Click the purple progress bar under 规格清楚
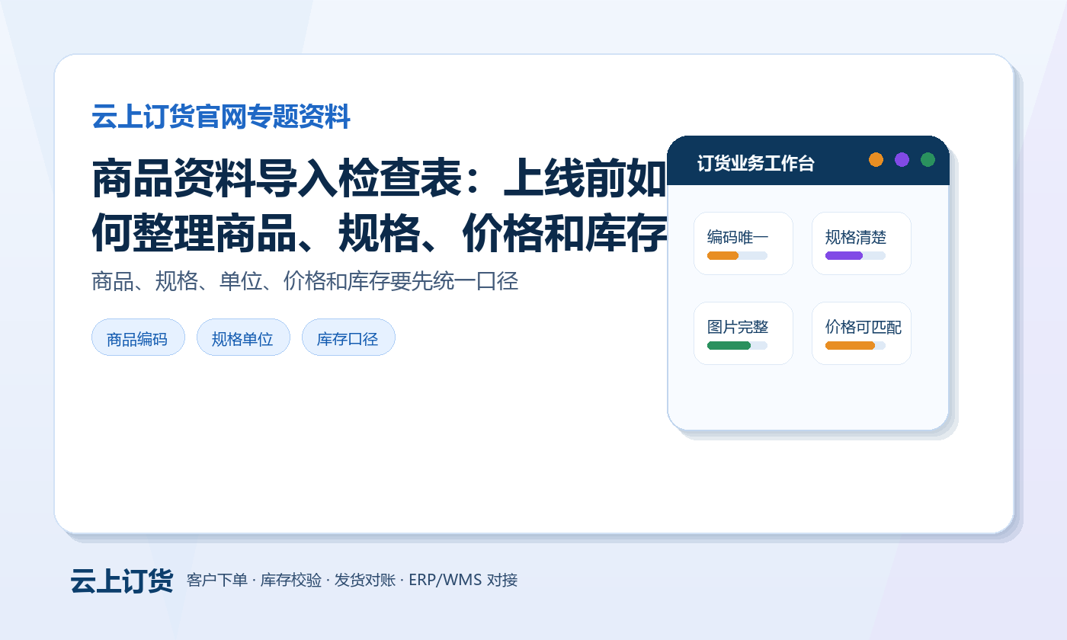 (x=844, y=255)
